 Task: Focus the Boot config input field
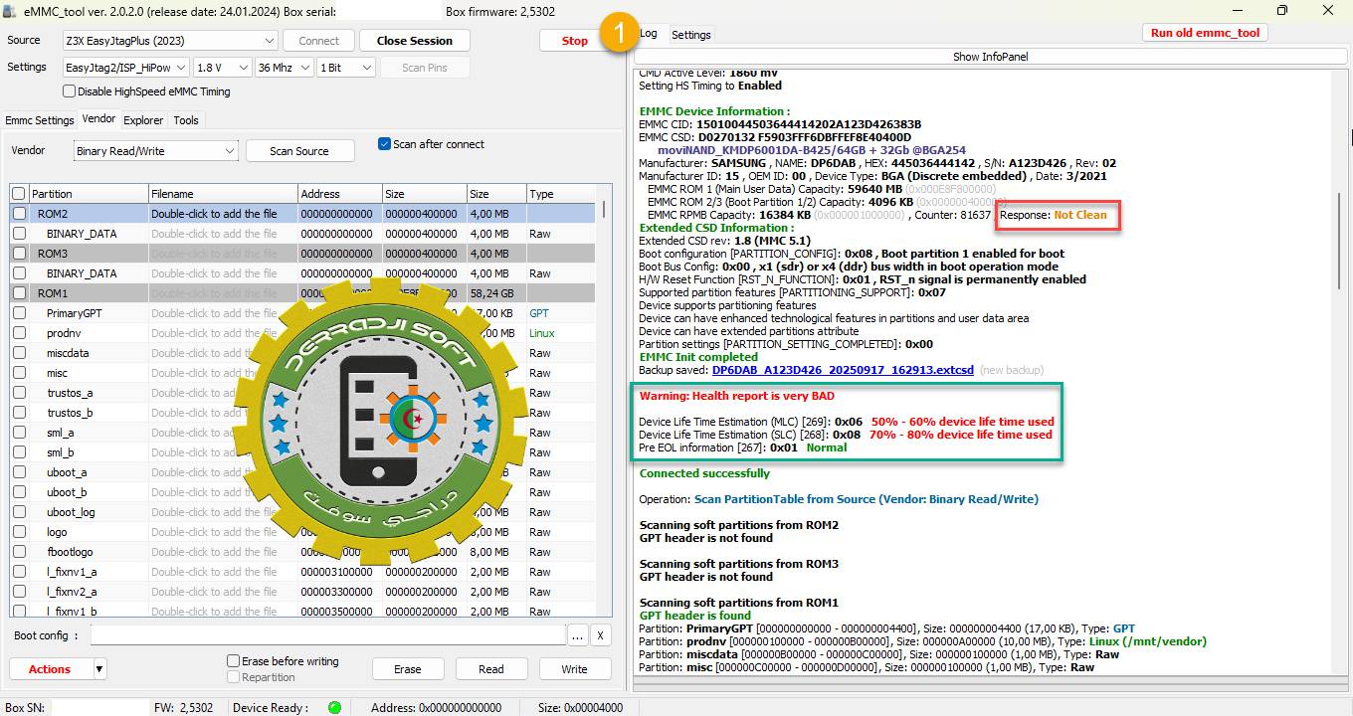pos(327,635)
